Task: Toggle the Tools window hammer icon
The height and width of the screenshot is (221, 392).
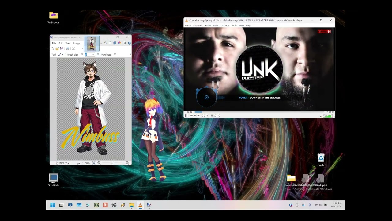Action: 105,43
